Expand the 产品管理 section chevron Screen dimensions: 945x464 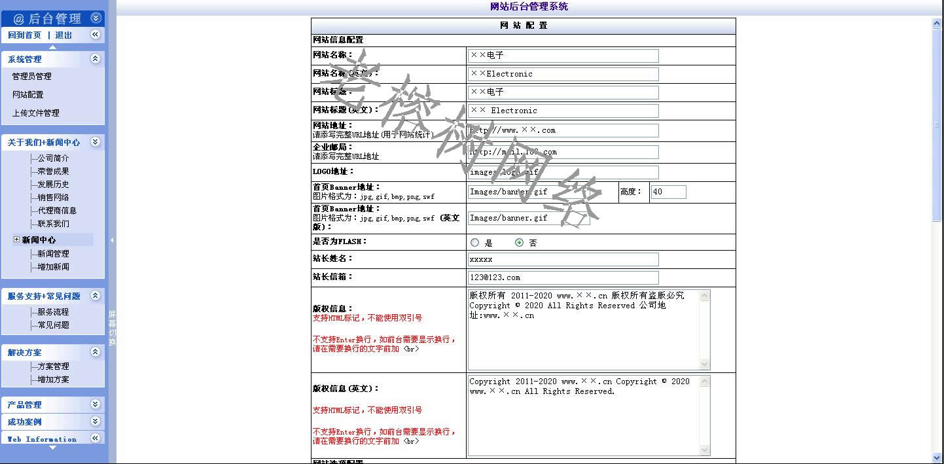coord(96,404)
